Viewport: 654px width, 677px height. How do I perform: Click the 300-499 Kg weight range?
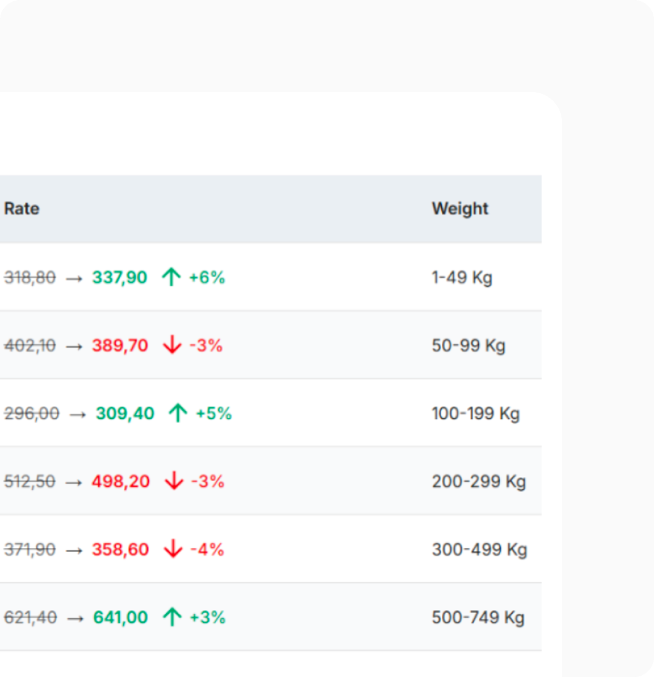(479, 549)
